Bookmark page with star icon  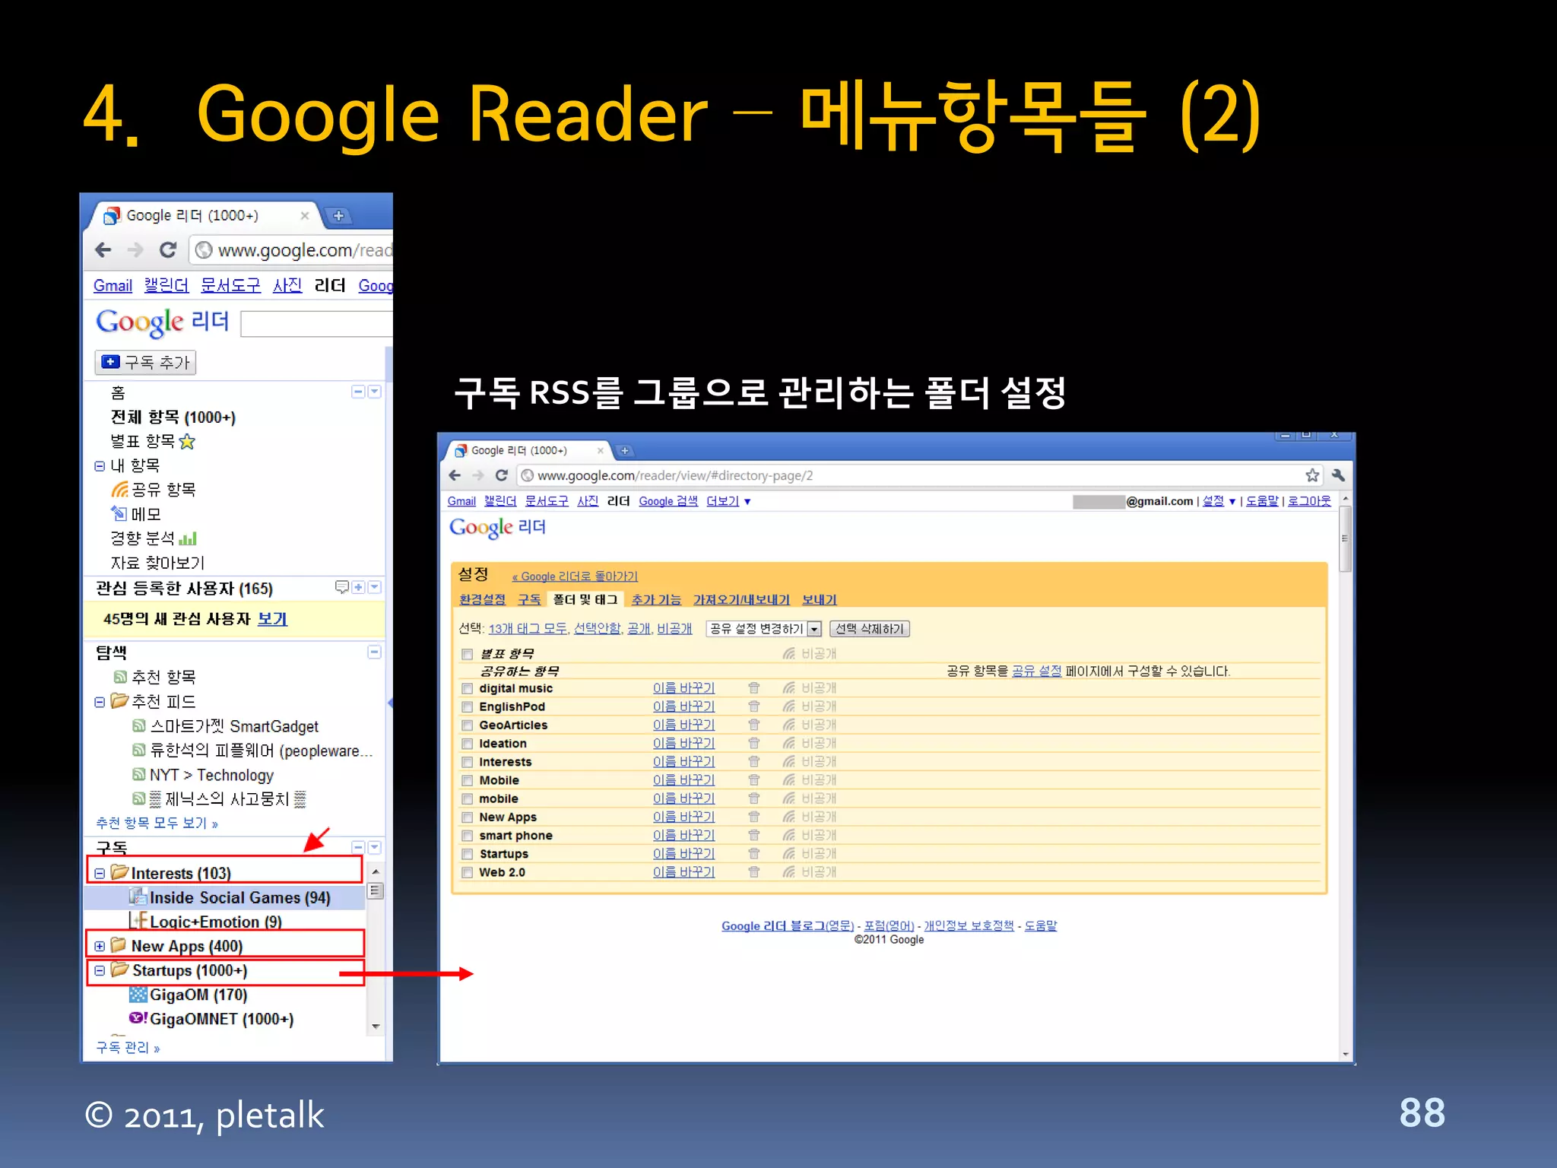[1312, 475]
